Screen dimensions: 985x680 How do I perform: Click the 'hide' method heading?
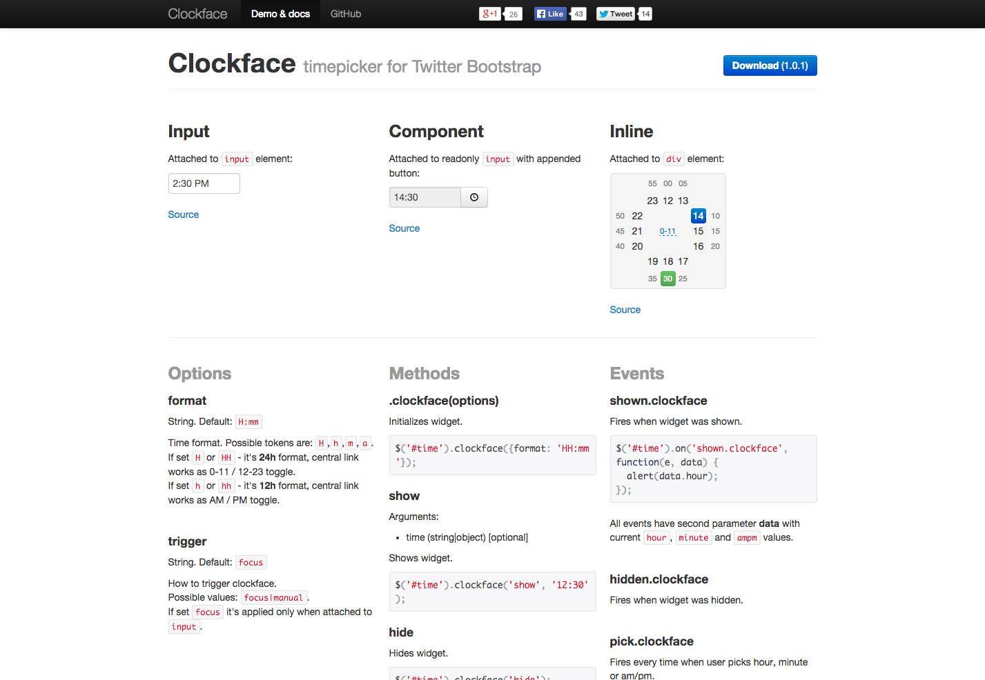(x=401, y=632)
